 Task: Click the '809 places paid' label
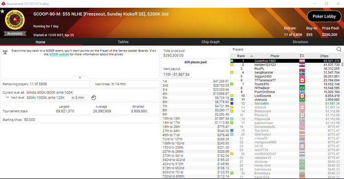(x=196, y=62)
